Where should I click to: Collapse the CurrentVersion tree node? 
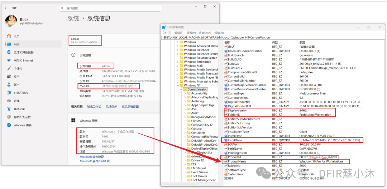(x=181, y=89)
